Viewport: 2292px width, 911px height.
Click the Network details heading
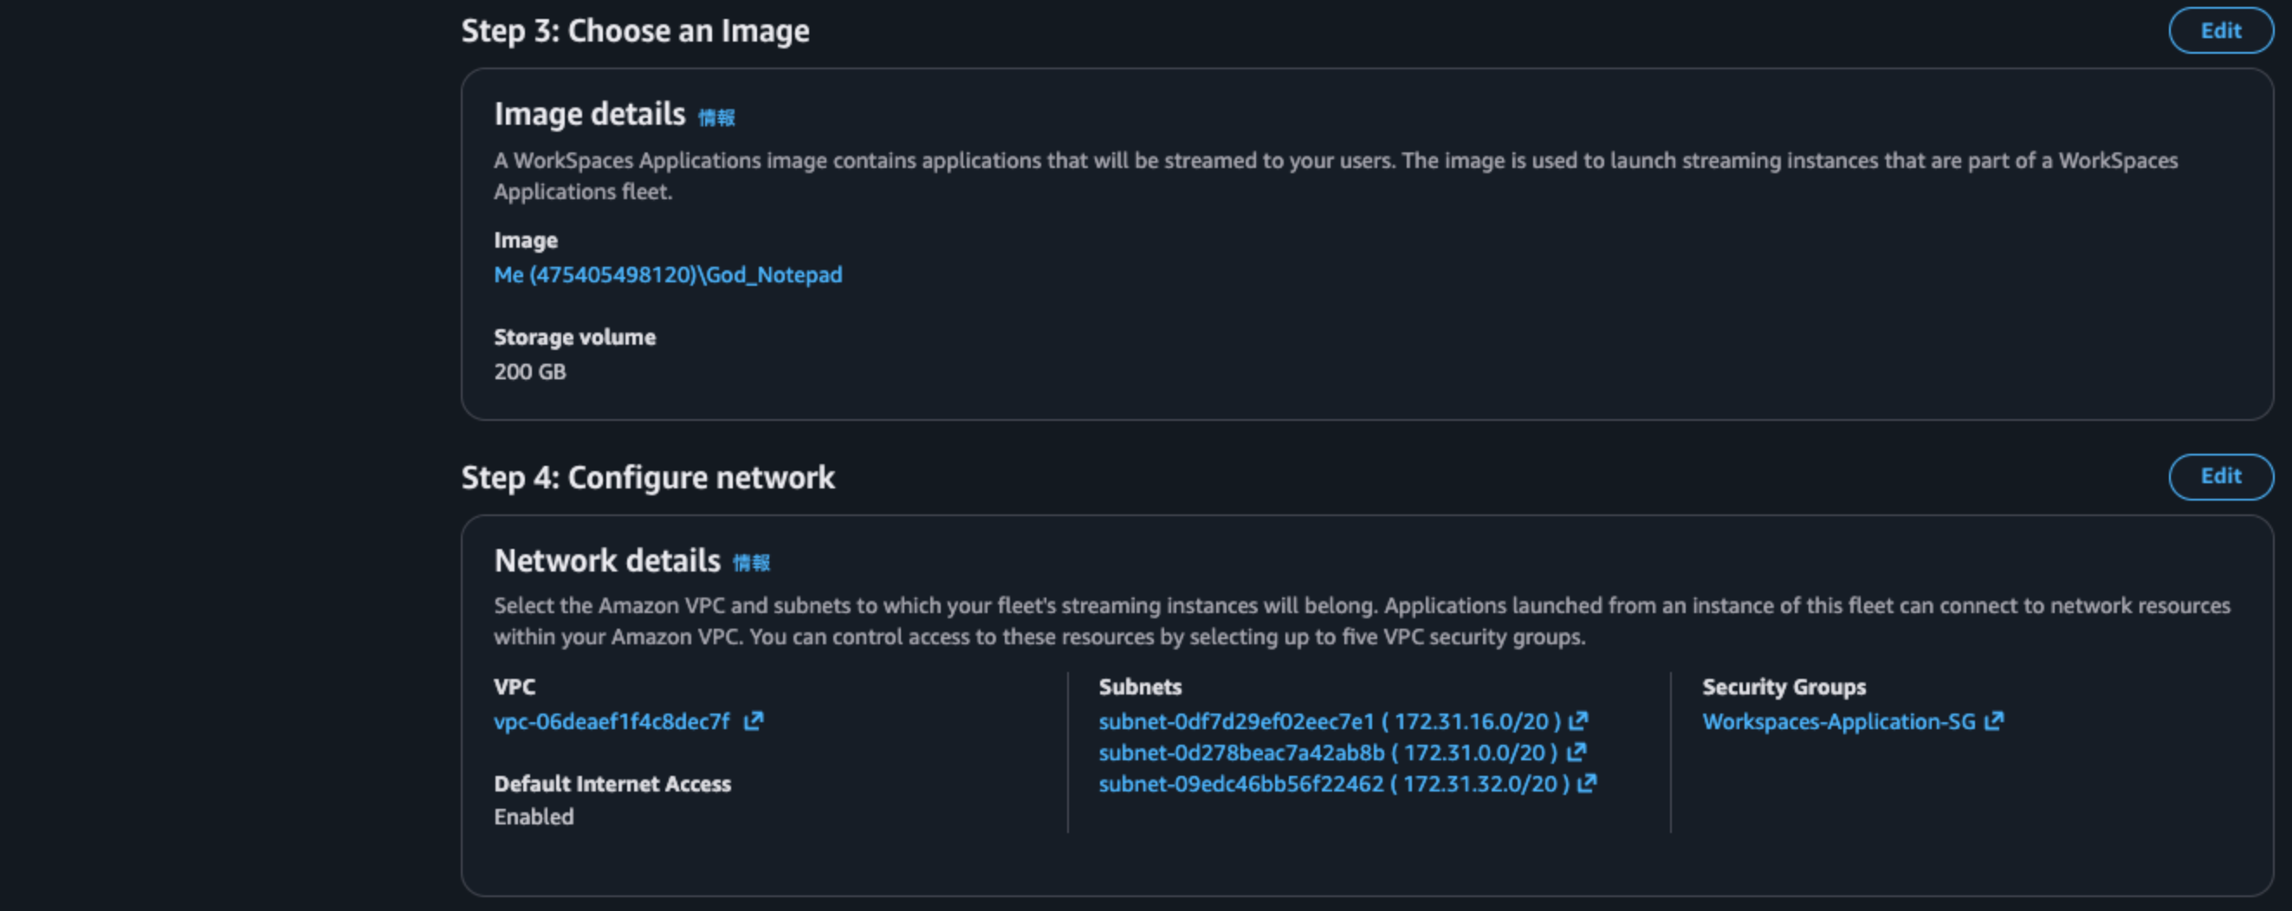607,561
